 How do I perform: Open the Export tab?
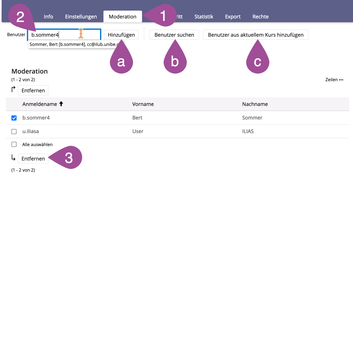233,17
